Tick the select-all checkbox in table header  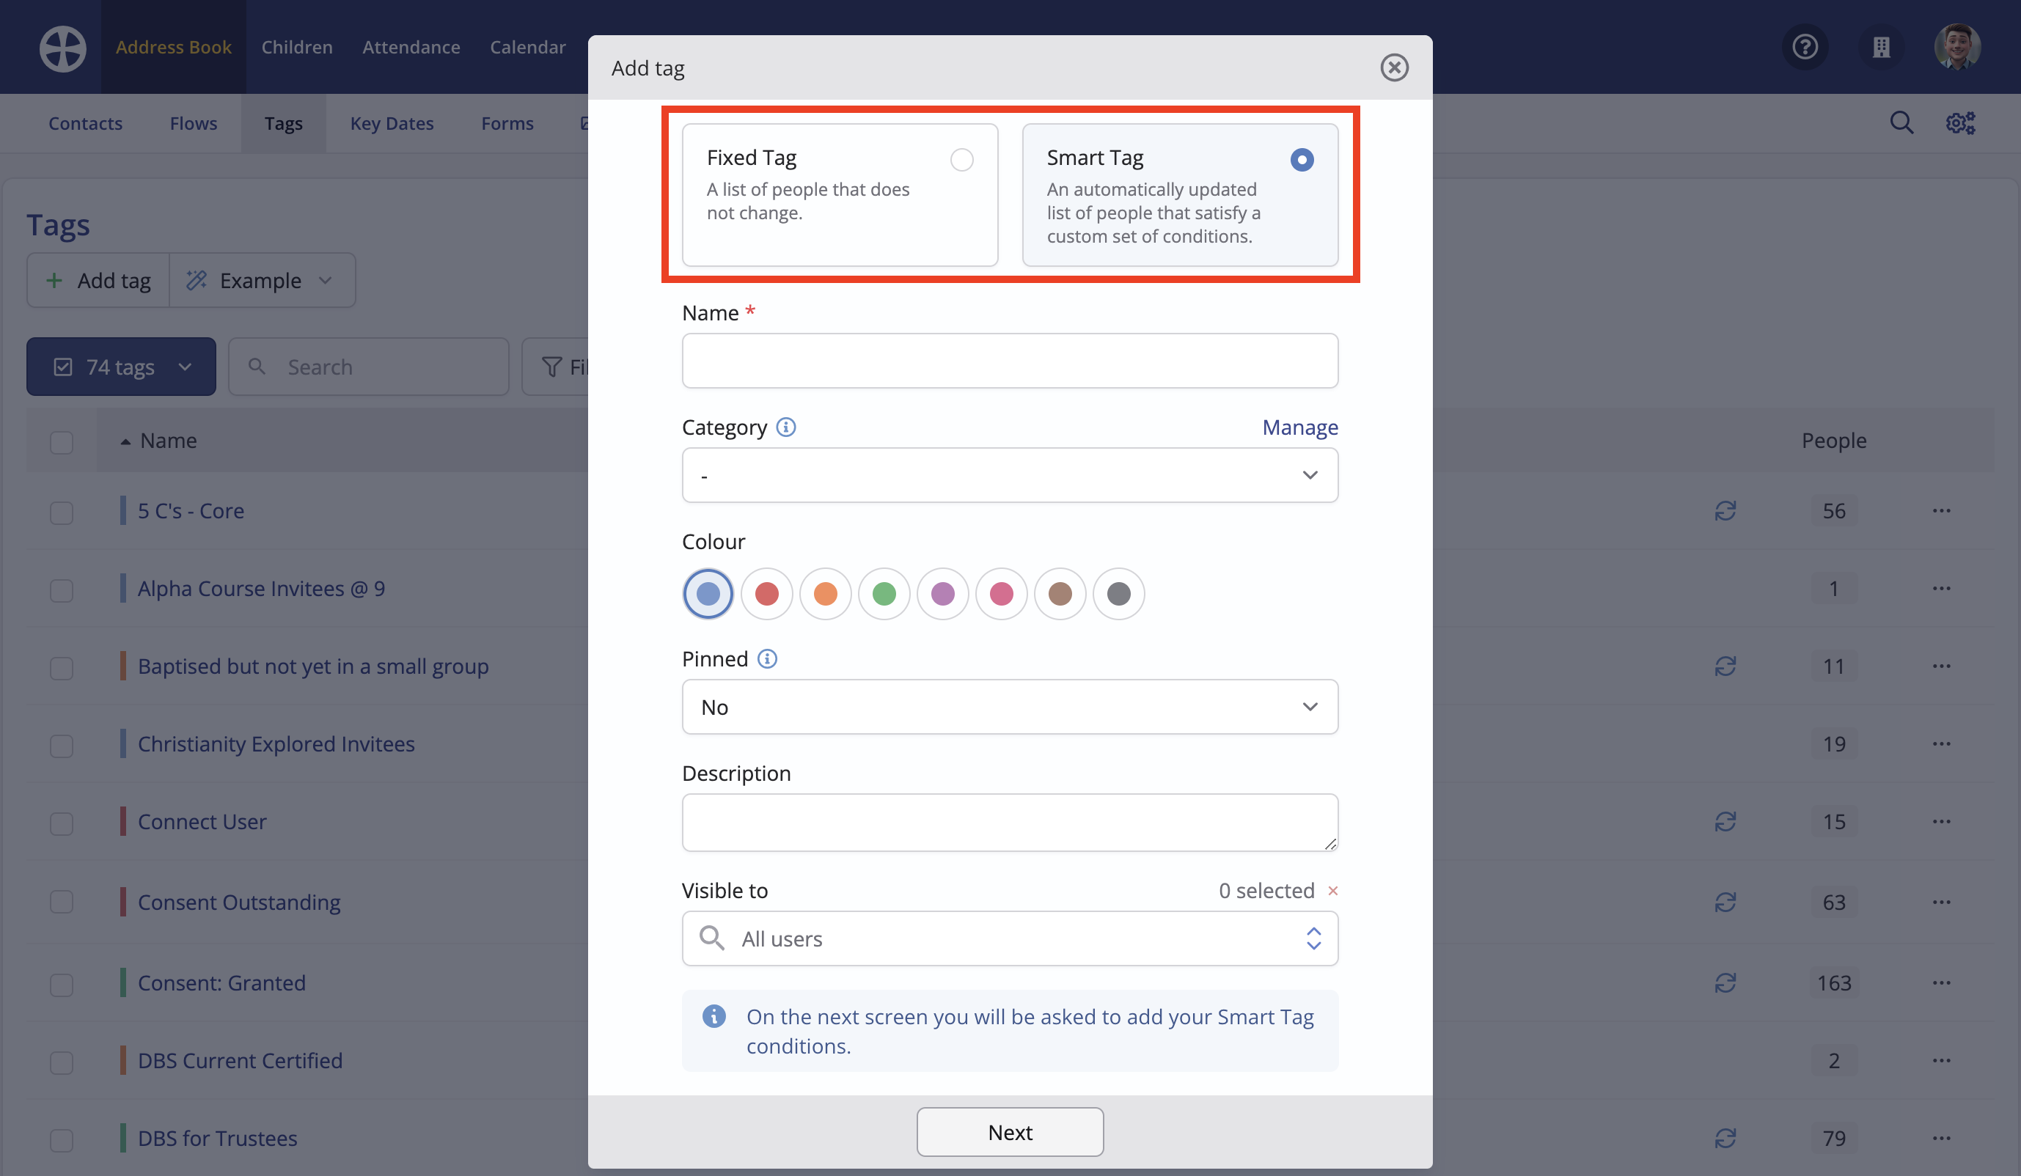62,441
